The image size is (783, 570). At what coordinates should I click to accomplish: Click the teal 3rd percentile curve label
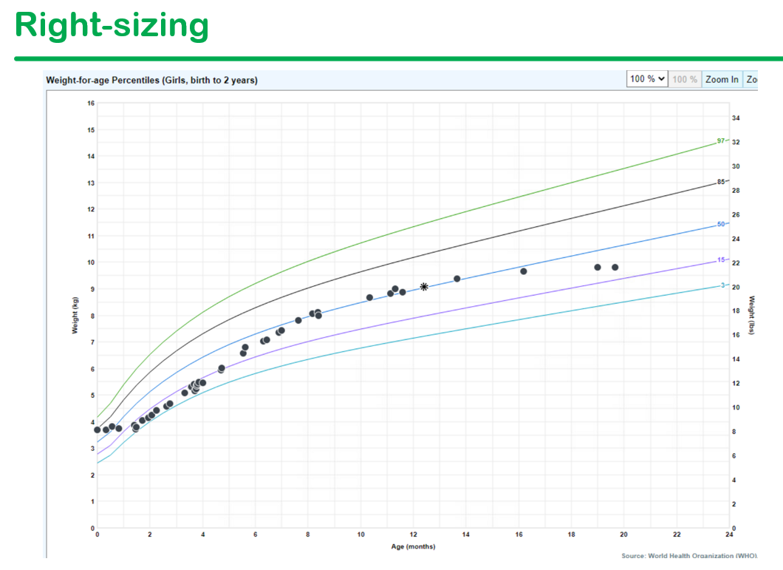[x=722, y=285]
